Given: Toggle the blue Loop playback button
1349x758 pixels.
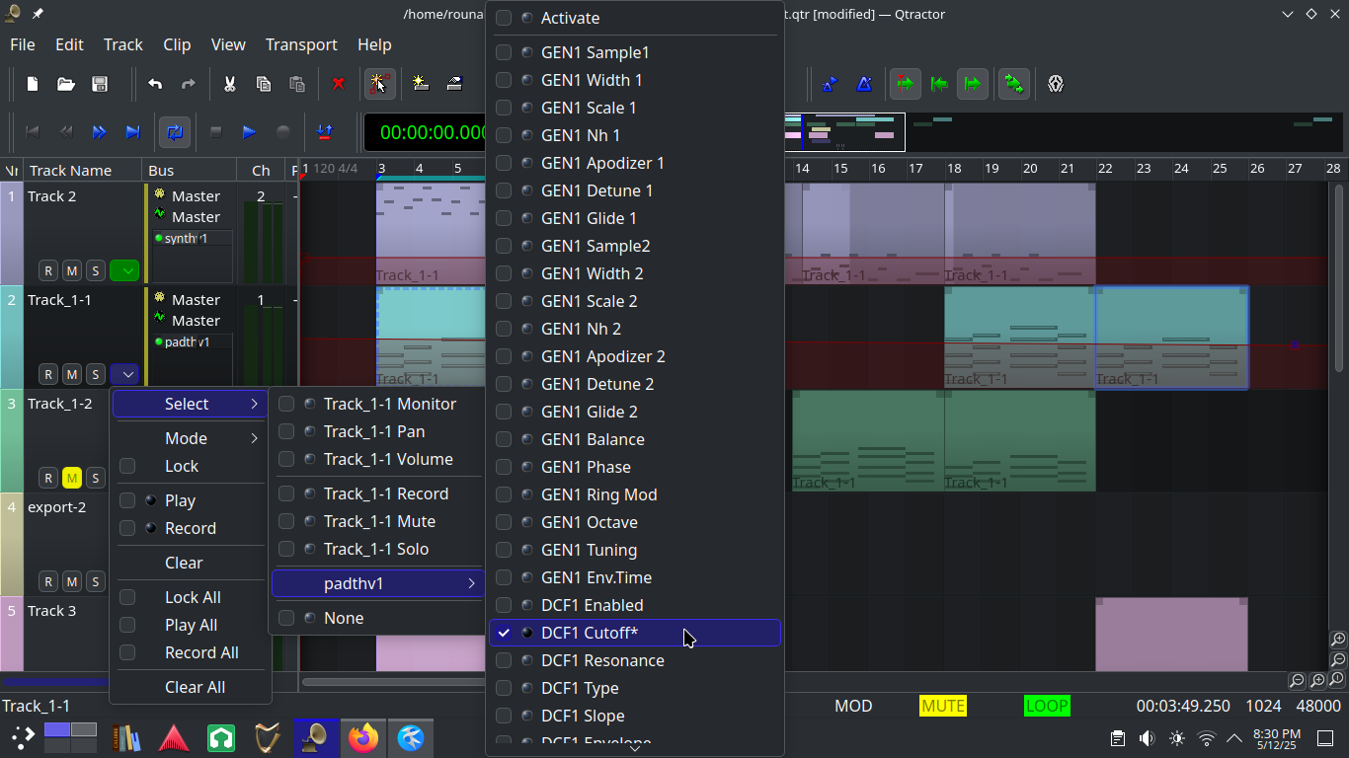Looking at the screenshot, I should pos(175,131).
